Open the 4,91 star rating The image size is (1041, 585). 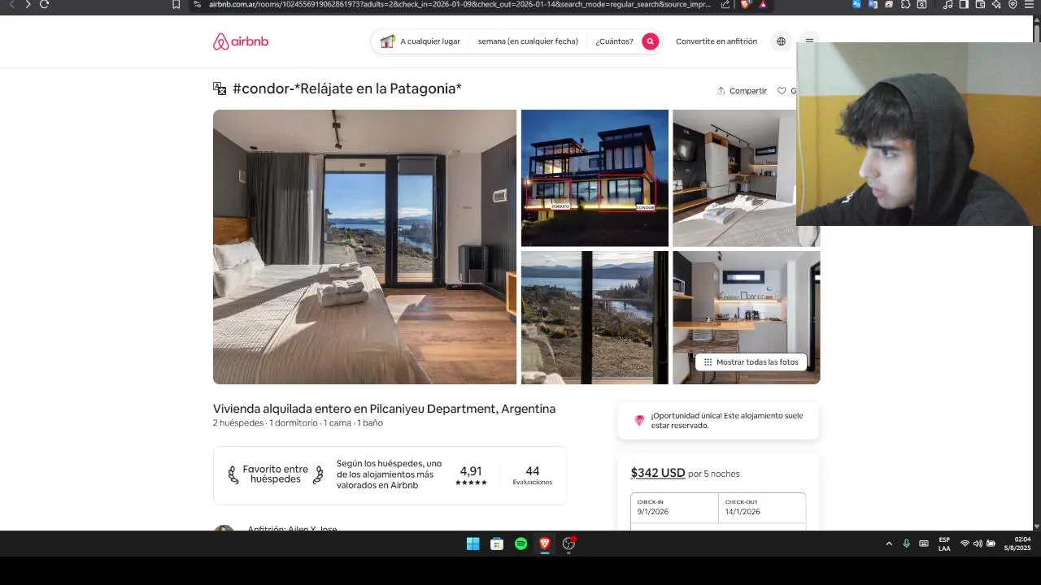point(471,476)
